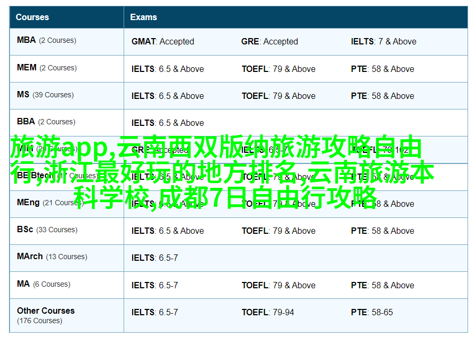This screenshot has width=476, height=338.
Task: Click the TOEFL score in the MEM row
Action: 278,69
